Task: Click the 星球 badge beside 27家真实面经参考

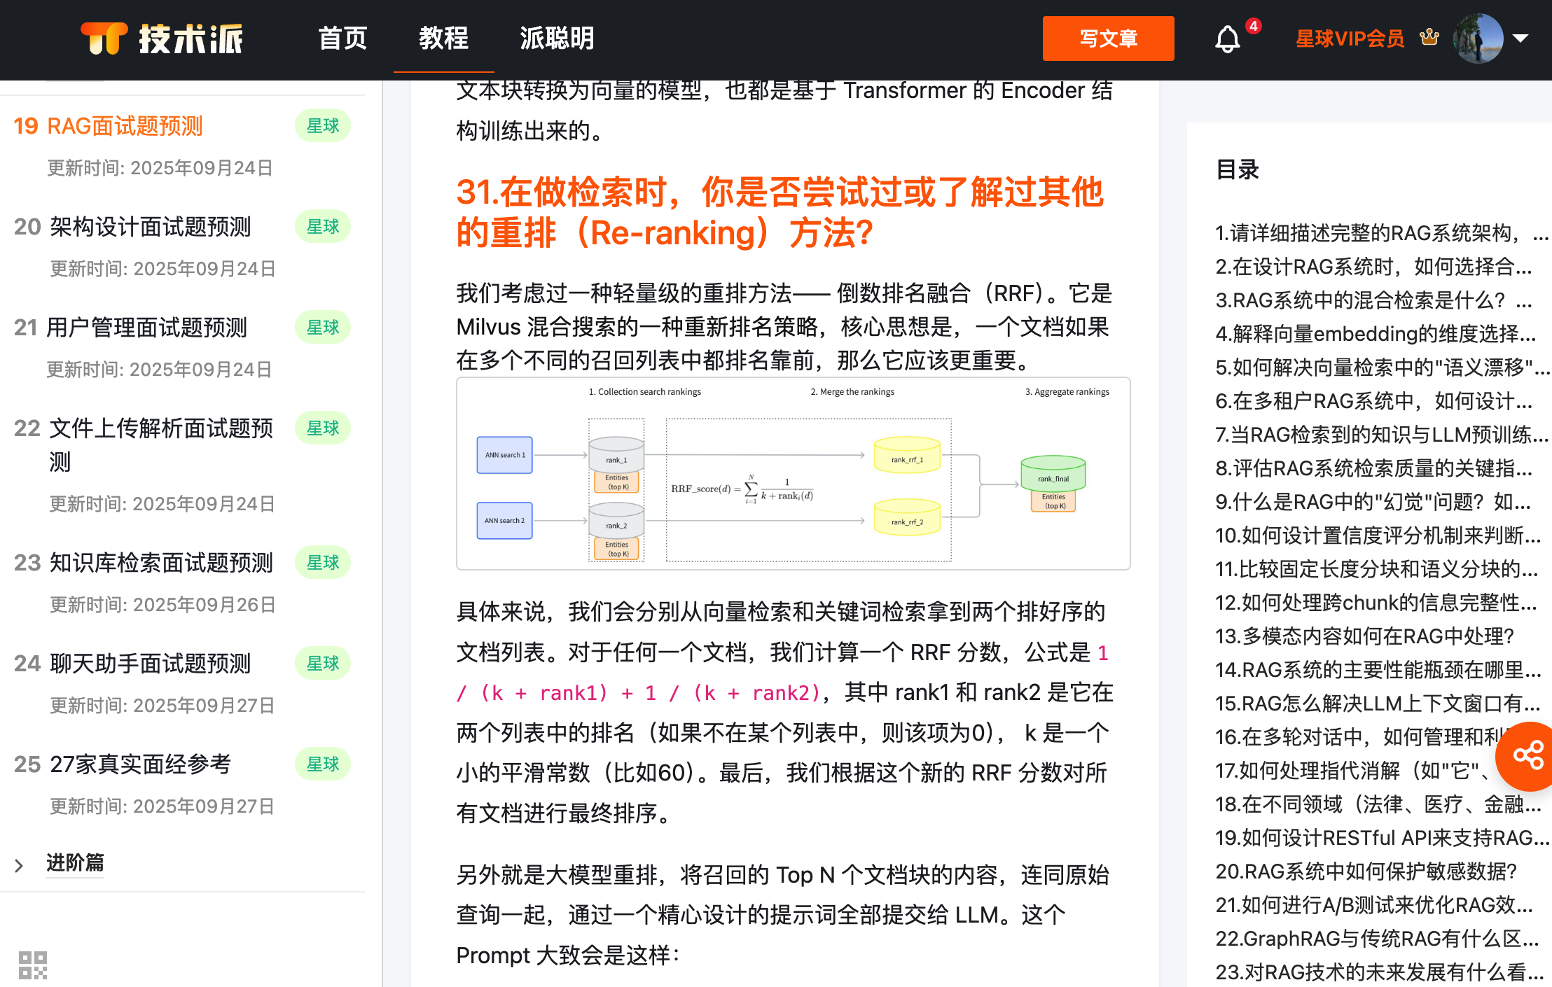Action: (323, 764)
